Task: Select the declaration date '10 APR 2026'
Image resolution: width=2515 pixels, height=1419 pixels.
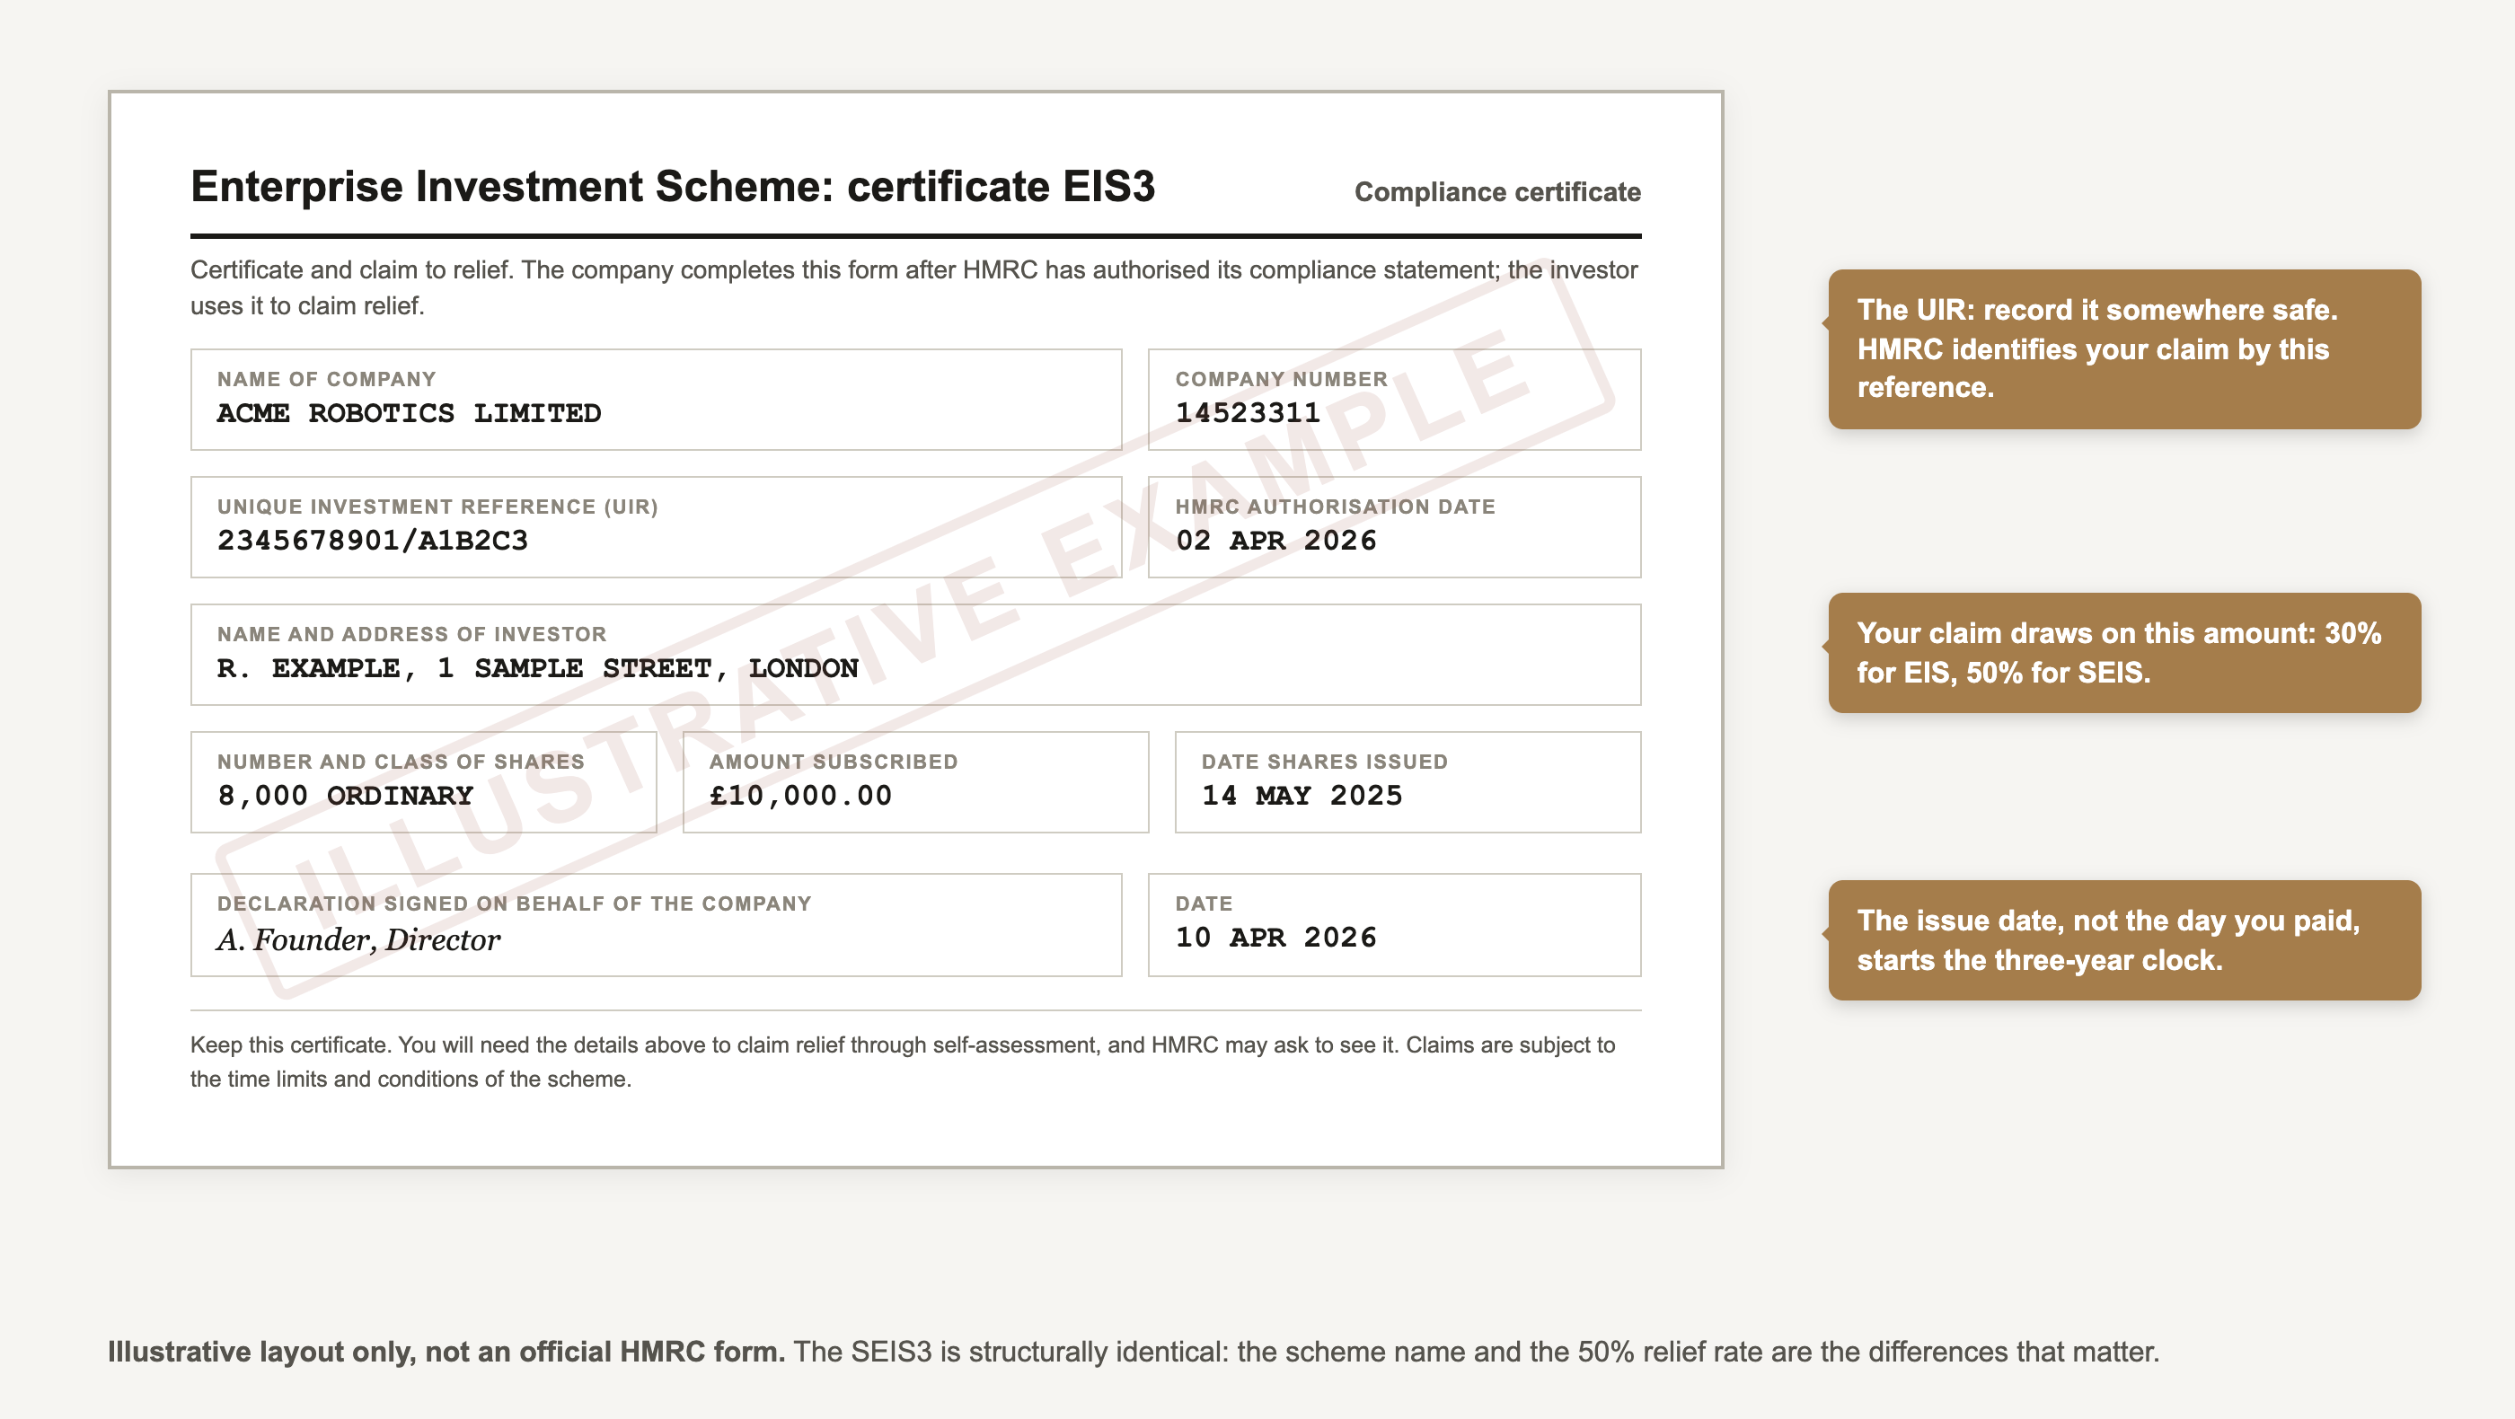Action: coord(1275,938)
